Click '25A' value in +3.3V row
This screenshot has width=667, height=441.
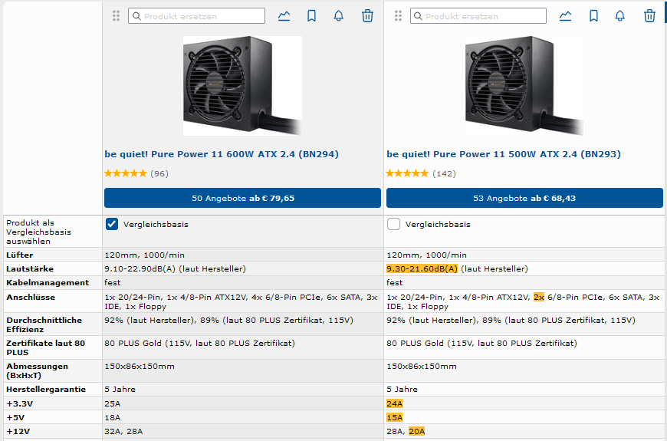[x=113, y=403]
